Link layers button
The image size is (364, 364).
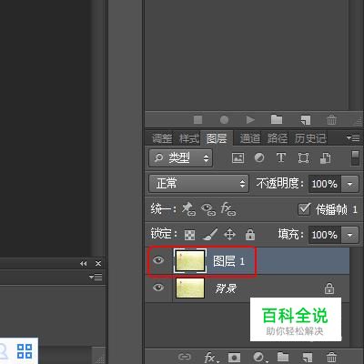click(185, 357)
